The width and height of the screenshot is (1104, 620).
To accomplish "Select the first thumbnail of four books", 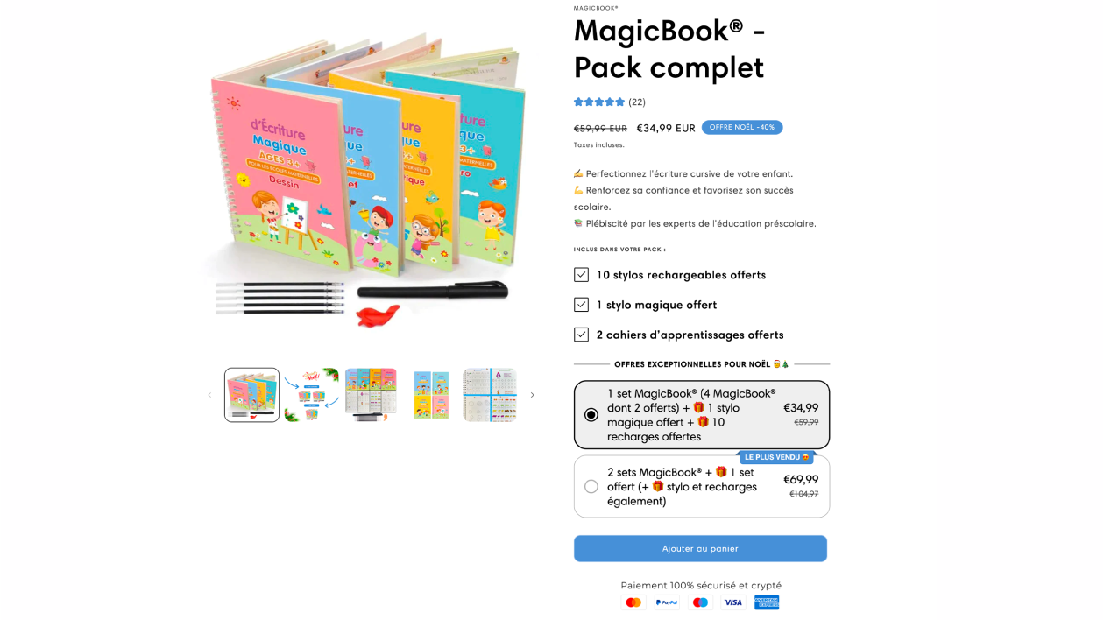I will point(252,395).
